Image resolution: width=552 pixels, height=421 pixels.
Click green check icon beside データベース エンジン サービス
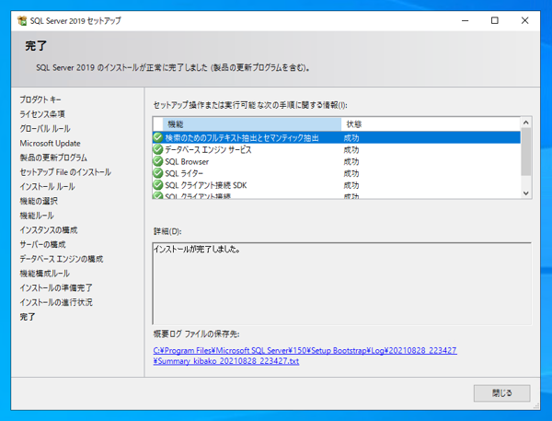pyautogui.click(x=158, y=149)
